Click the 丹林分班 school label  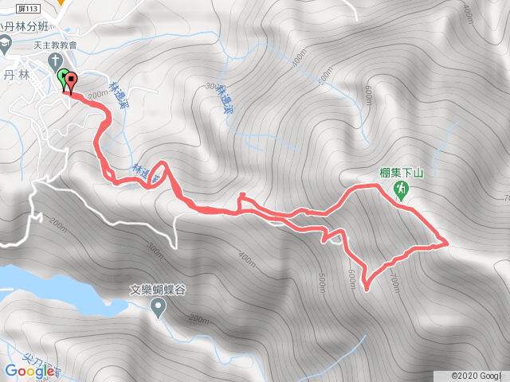[24, 27]
